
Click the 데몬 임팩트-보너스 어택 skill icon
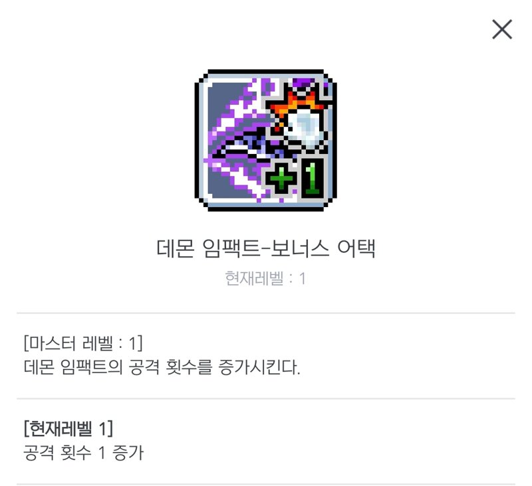(265, 140)
